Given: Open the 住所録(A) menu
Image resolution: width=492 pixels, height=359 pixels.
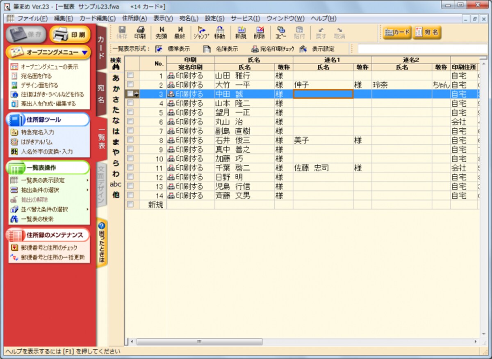Looking at the screenshot, I should pyautogui.click(x=134, y=18).
